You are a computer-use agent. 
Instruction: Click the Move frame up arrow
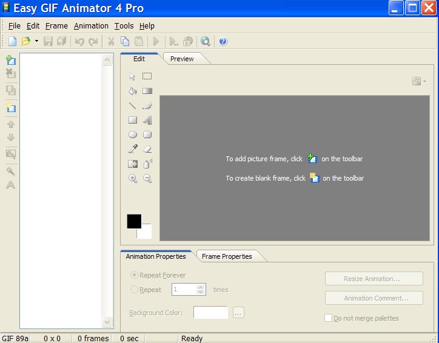pos(11,124)
